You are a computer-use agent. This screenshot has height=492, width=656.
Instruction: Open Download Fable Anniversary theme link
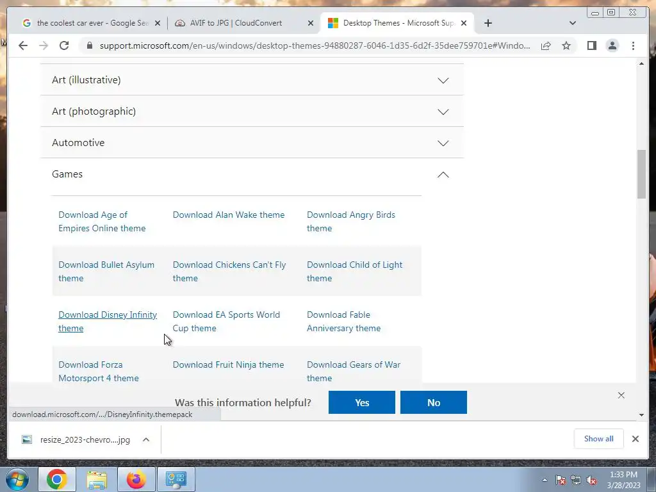[343, 322]
